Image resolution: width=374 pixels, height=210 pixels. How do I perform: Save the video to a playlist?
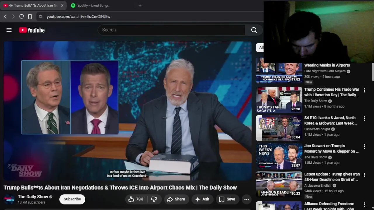tap(227, 199)
